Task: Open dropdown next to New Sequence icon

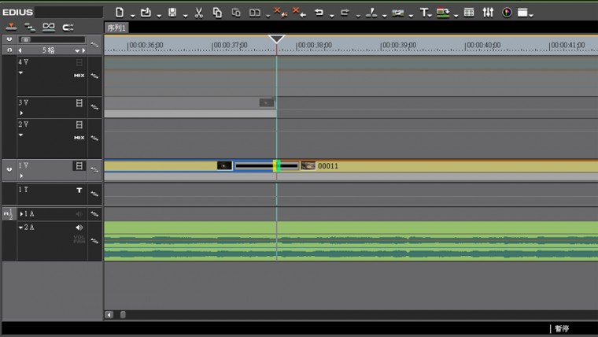Action: click(x=131, y=14)
